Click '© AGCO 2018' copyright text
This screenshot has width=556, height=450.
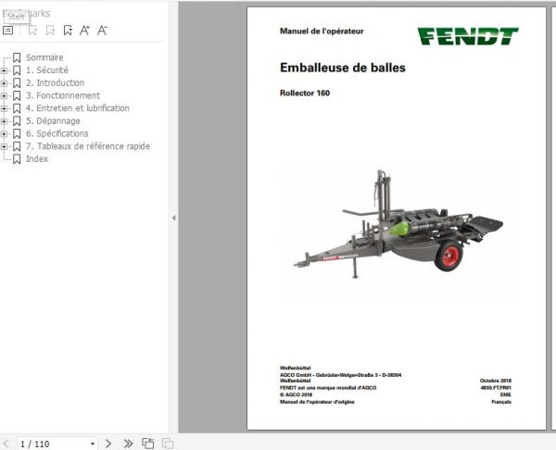tap(297, 394)
